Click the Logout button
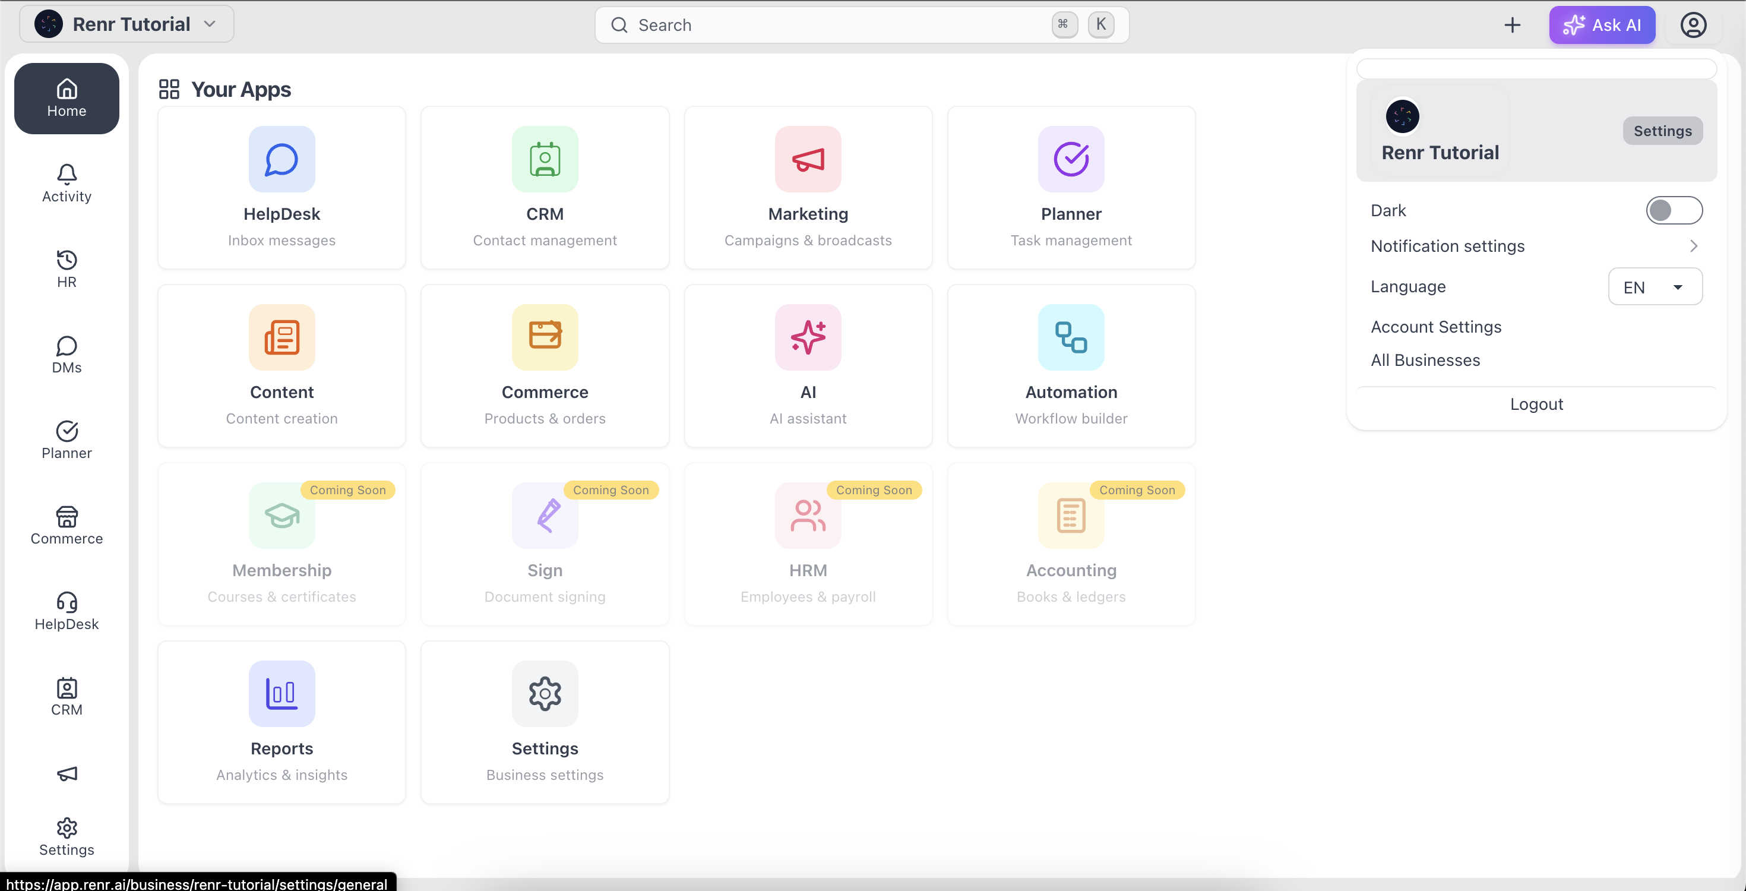Screen dimensions: 1746x891 [1536, 404]
